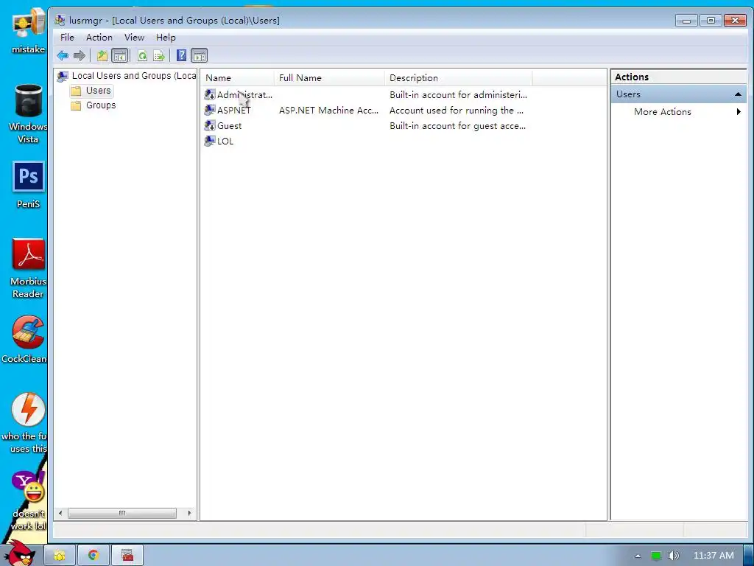Screen dimensions: 754x566
Task: Click 'Built-in account for administeri...' description
Action: [458, 95]
